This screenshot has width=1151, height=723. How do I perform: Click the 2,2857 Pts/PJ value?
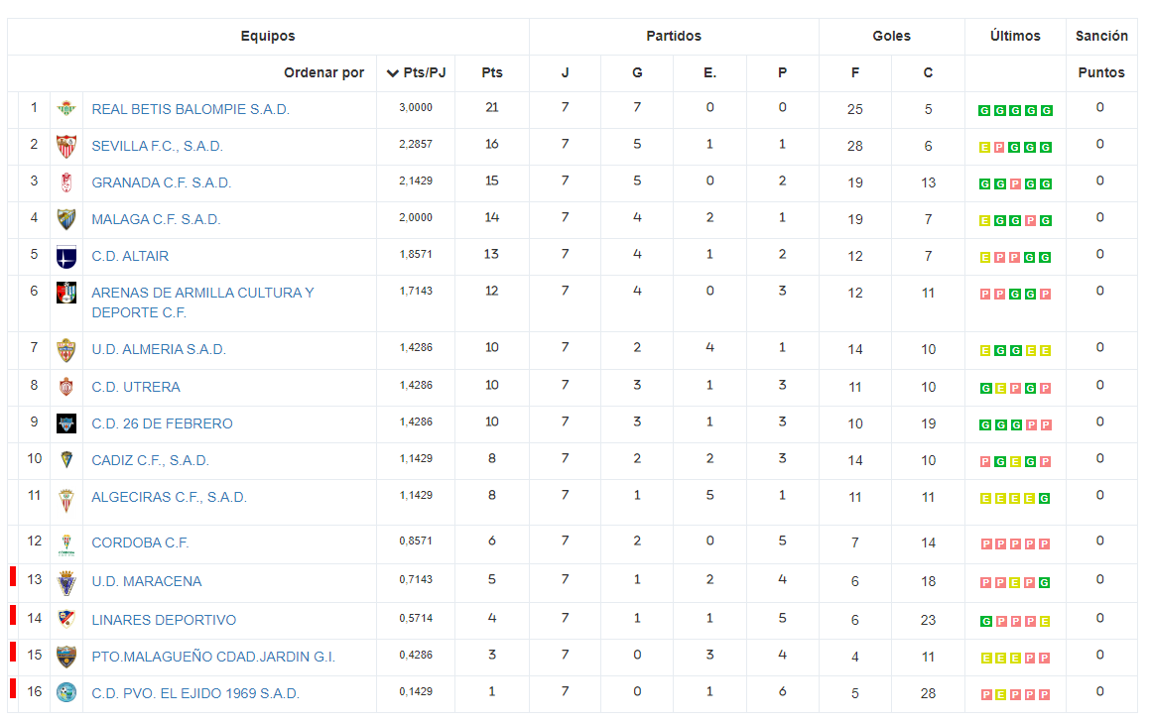[416, 144]
